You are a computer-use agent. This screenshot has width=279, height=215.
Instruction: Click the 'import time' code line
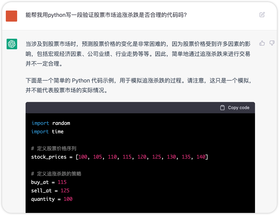pos(47,131)
